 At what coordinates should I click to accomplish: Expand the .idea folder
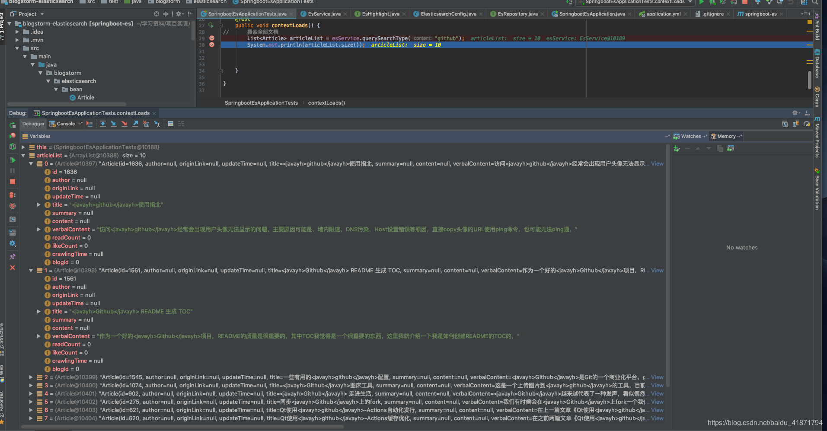point(18,32)
